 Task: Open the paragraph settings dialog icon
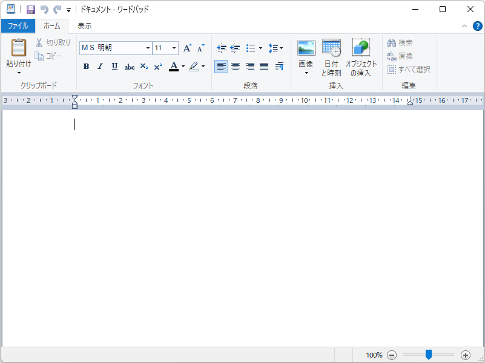coord(279,66)
